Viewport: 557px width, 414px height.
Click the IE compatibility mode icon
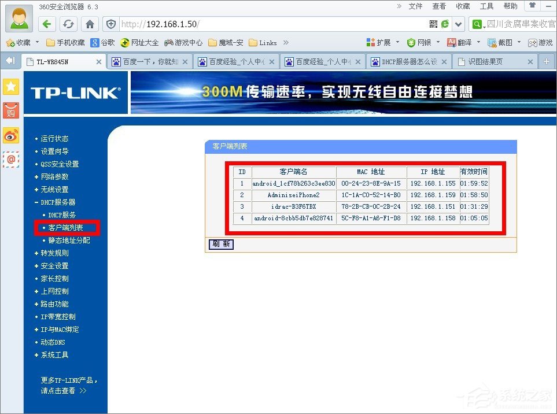click(445, 24)
